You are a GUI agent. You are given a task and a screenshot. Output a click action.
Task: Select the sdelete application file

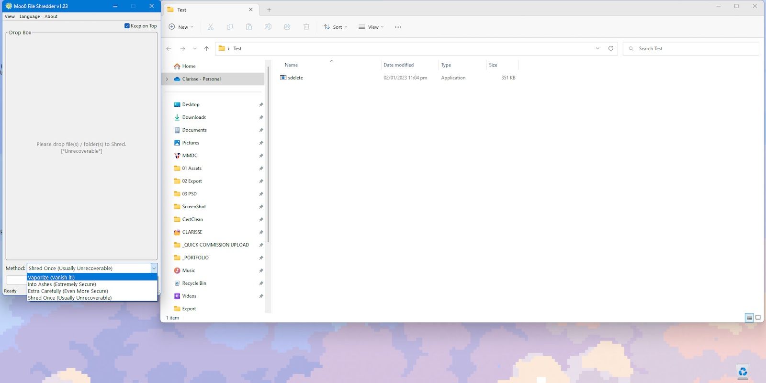pyautogui.click(x=295, y=78)
